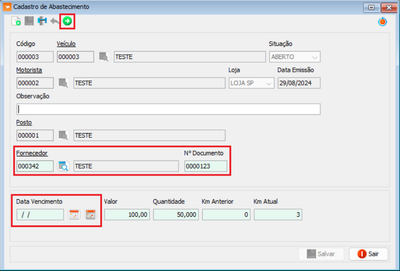Click the Valor field showing 100,00
Screen dimensions: 400x271
tap(126, 215)
